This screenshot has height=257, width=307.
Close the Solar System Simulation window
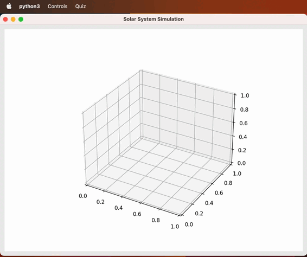[x=5, y=19]
